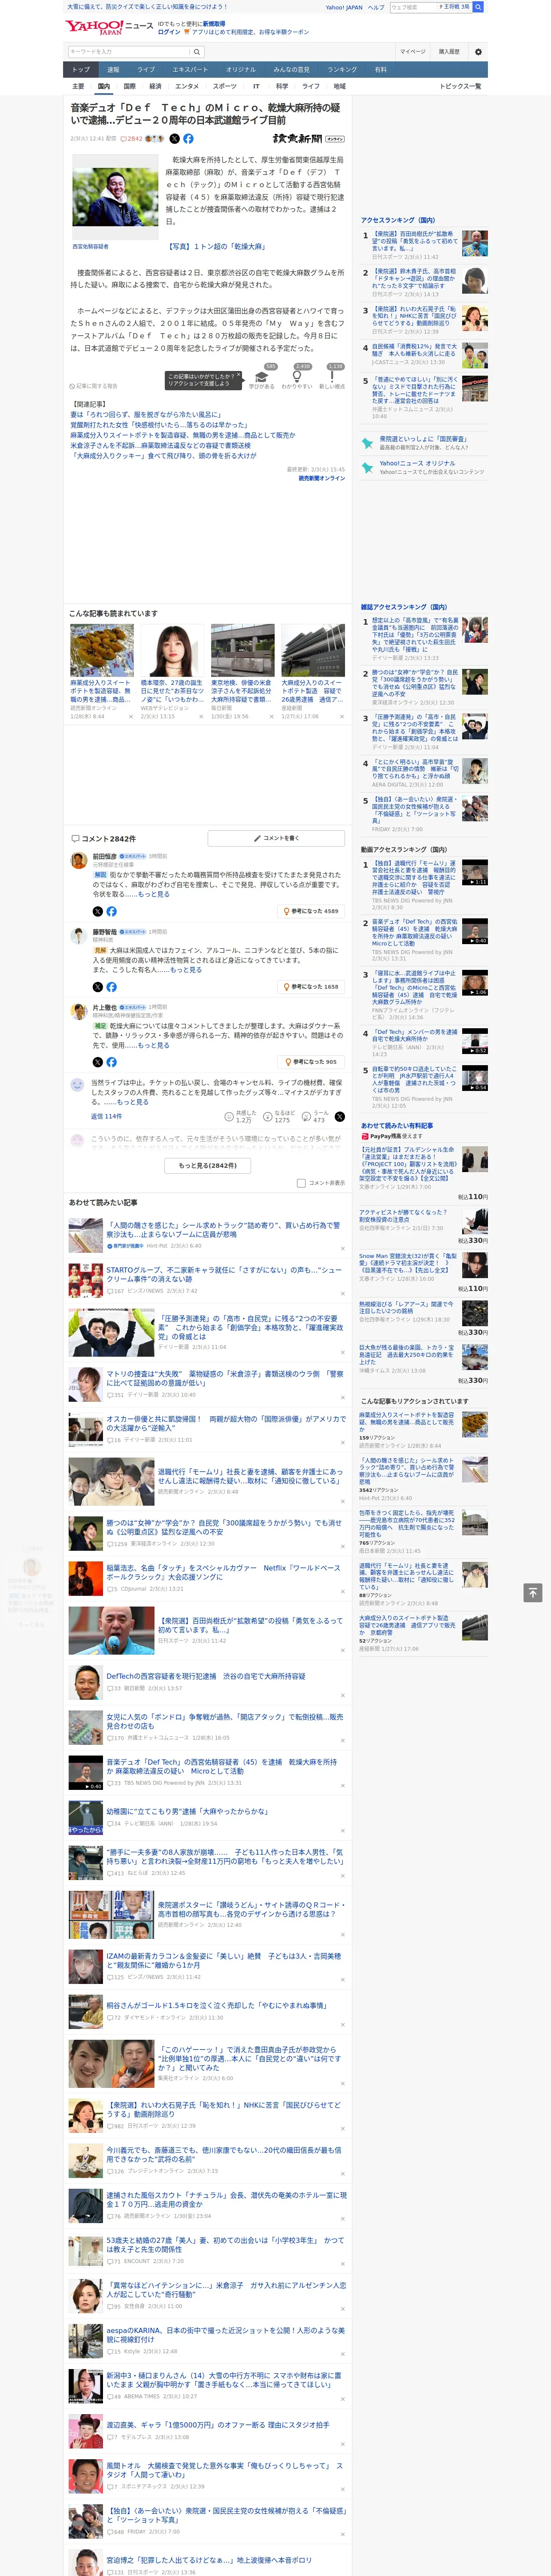
Task: Click the back-to-top arrow button
Action: pyautogui.click(x=533, y=1592)
